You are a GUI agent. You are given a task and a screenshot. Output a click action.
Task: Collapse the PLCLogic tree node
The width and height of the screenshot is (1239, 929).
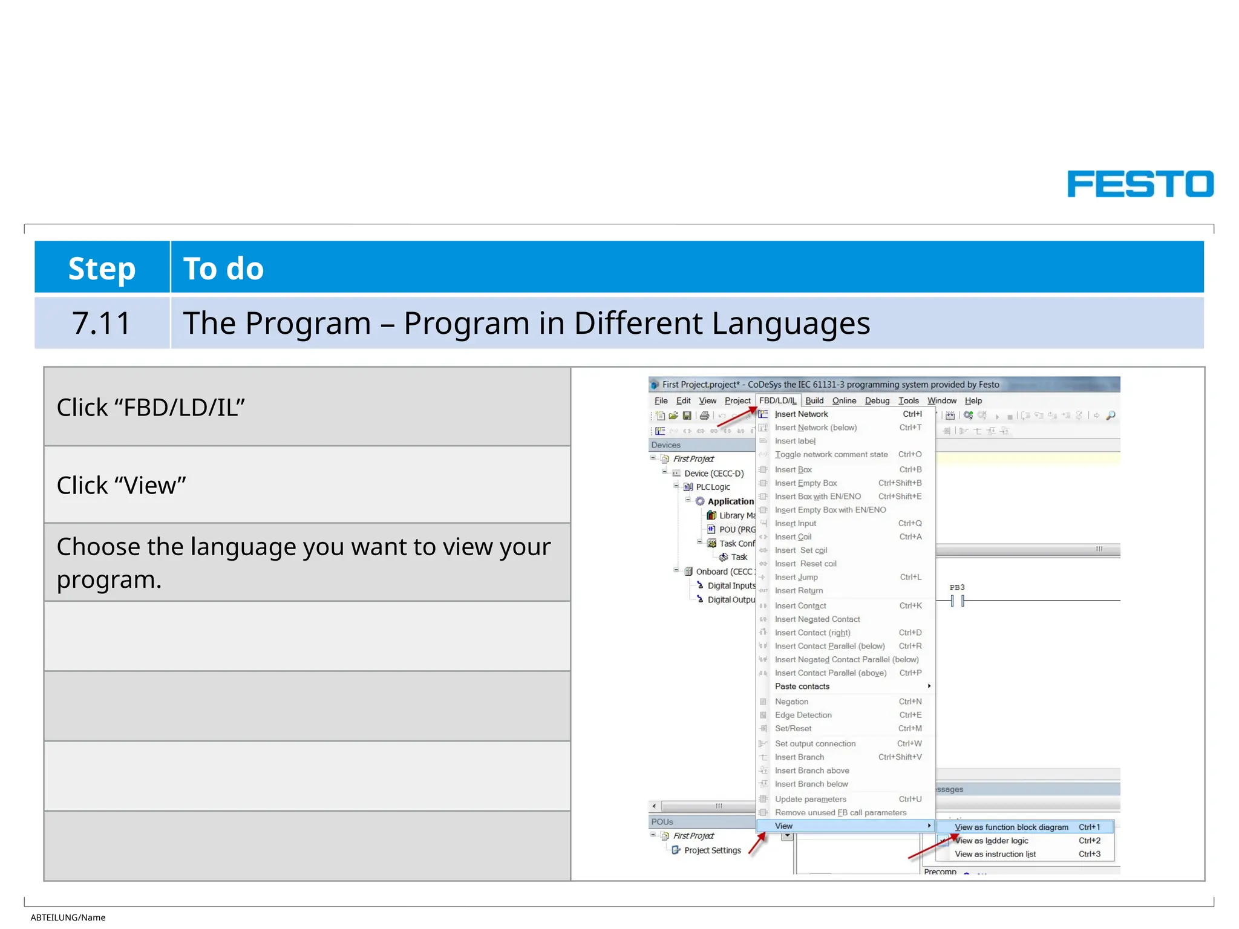[x=676, y=486]
